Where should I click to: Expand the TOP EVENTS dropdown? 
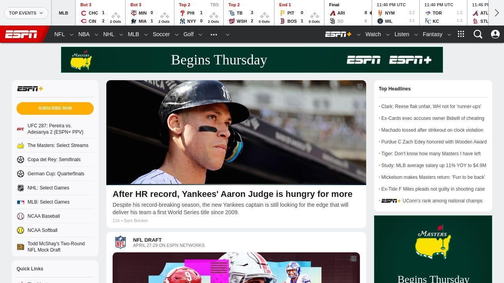(26, 13)
